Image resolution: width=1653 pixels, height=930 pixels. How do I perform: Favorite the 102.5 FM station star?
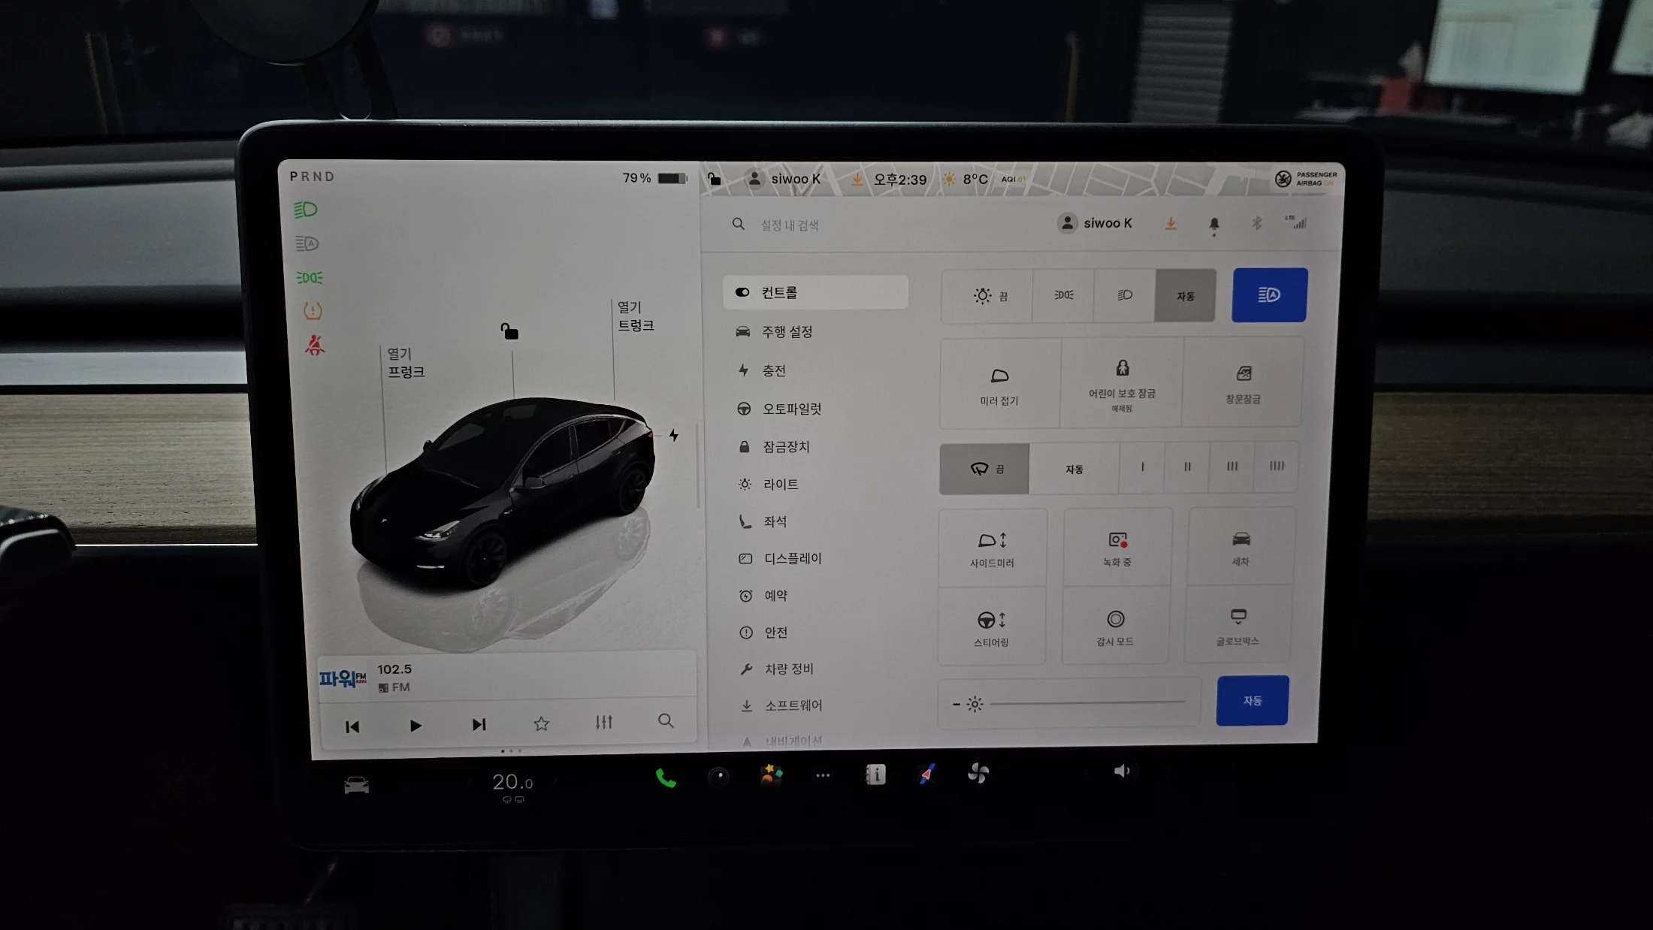click(x=541, y=724)
